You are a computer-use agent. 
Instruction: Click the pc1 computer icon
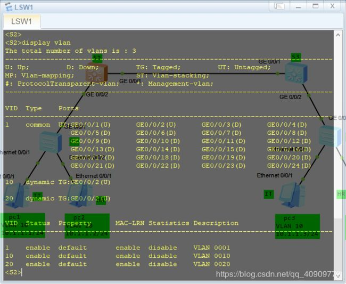point(17,196)
